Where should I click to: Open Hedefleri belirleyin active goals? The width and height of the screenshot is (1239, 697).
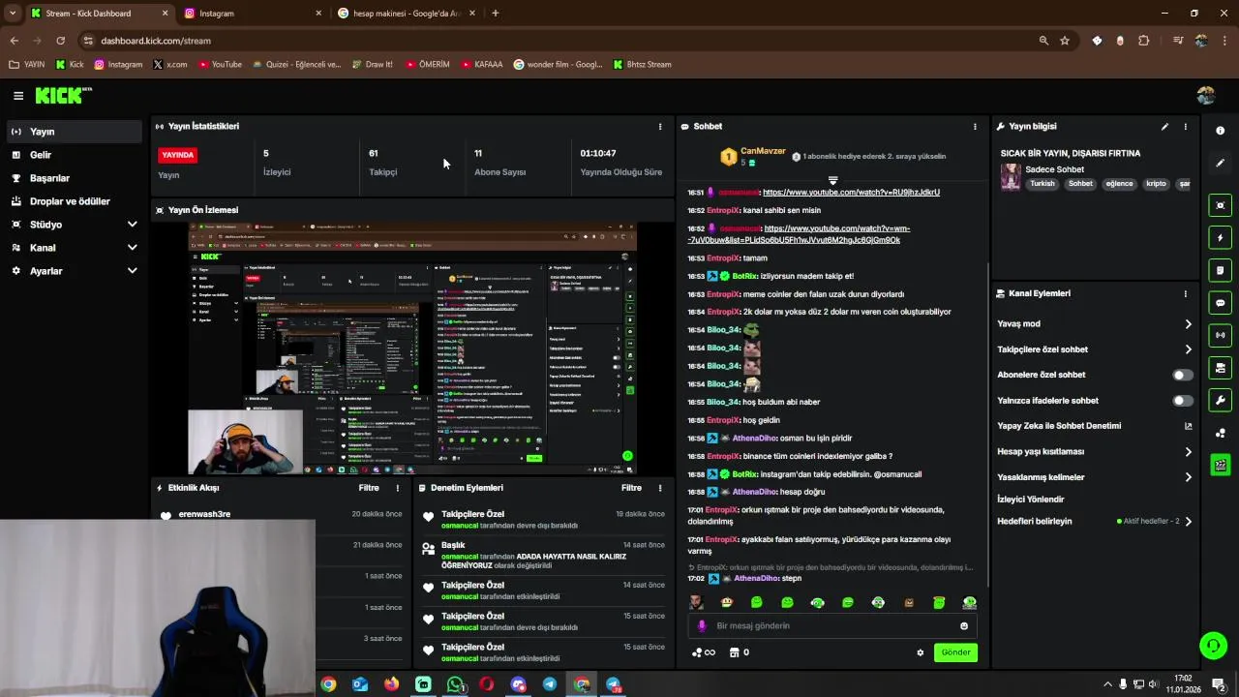1094,521
